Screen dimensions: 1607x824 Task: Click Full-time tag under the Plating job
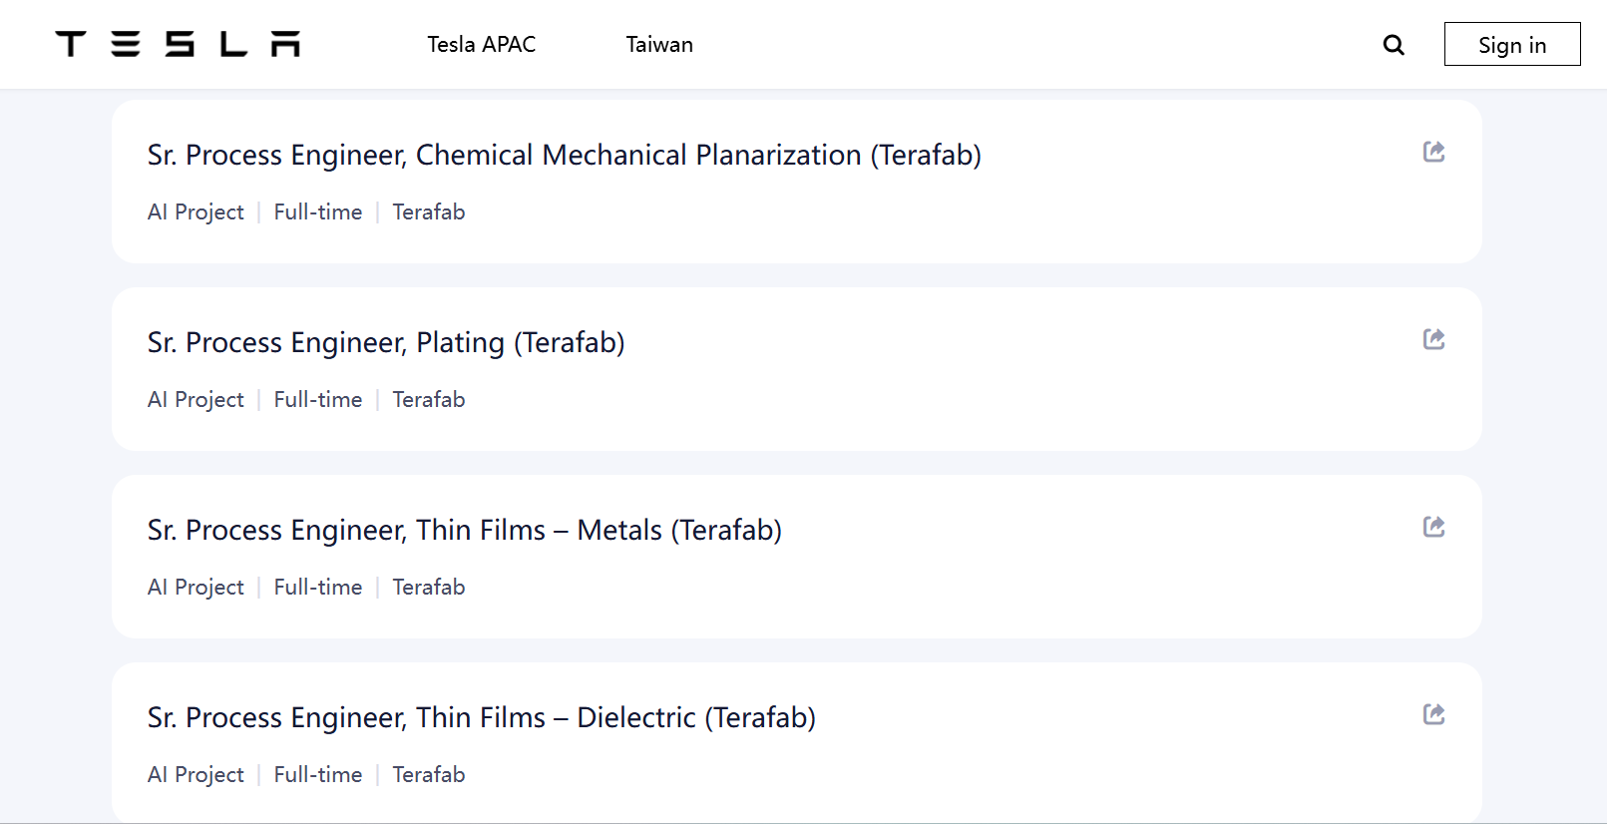point(318,400)
